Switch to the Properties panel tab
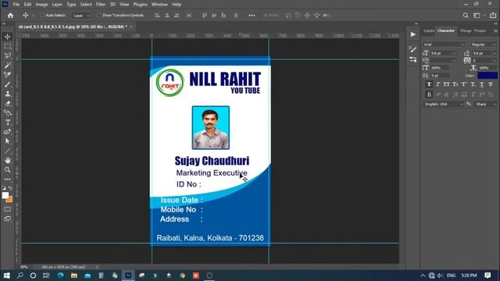This screenshot has width=500, height=281. point(480,30)
